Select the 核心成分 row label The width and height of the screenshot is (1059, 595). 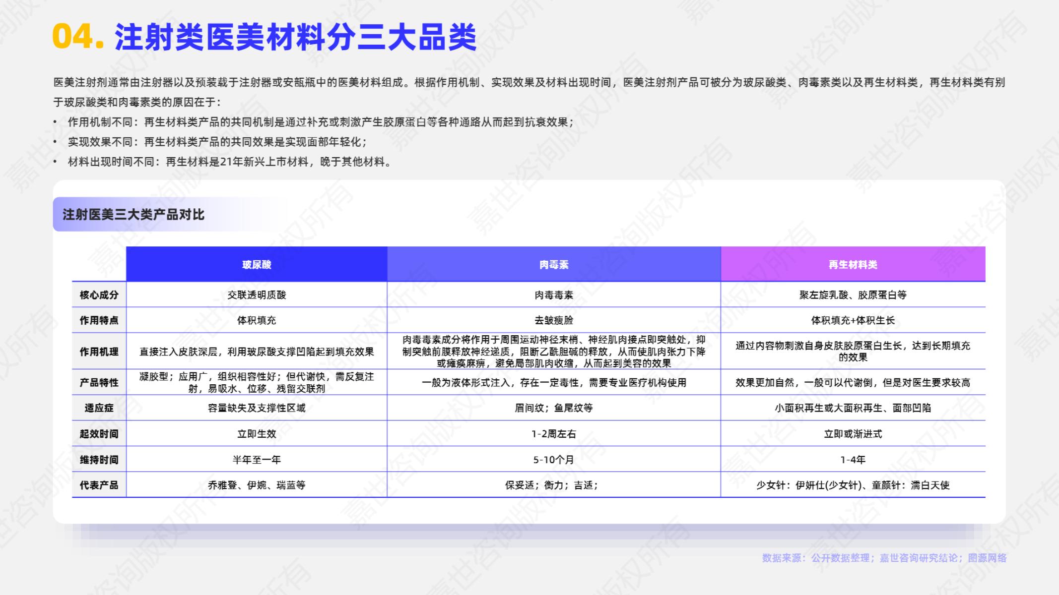click(x=99, y=295)
